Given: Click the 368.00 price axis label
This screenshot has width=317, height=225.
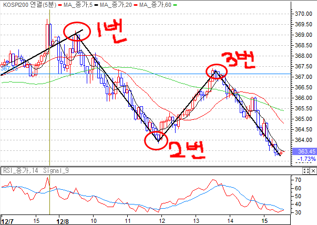Looking at the screenshot, I should pos(303,56).
